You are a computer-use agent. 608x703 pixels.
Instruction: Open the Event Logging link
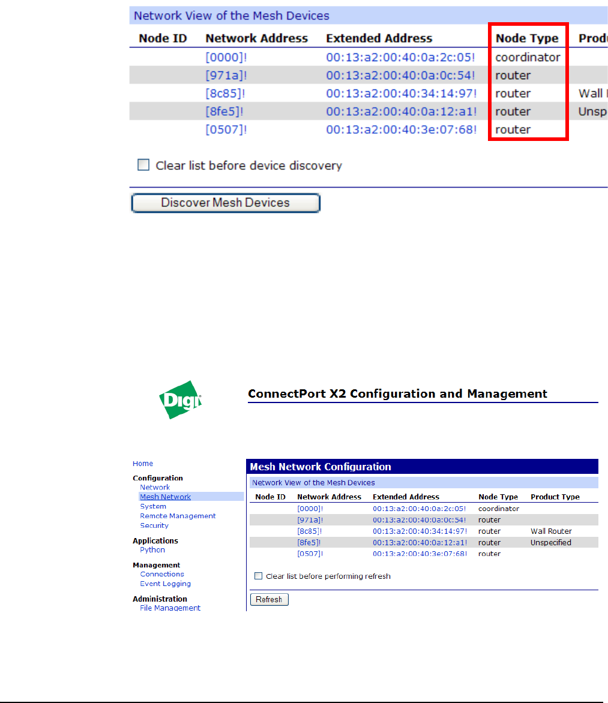(x=165, y=584)
